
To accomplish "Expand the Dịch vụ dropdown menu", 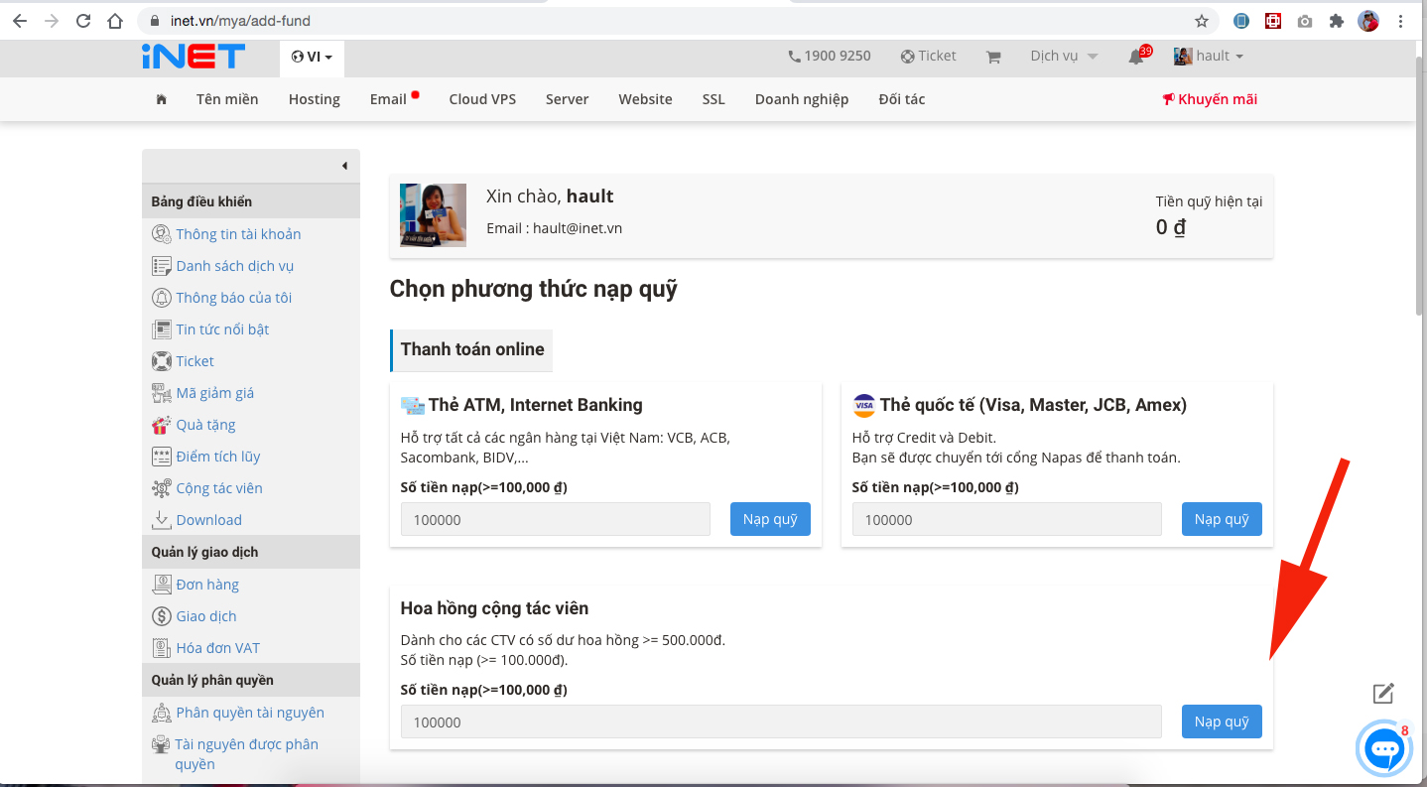I will click(1064, 56).
